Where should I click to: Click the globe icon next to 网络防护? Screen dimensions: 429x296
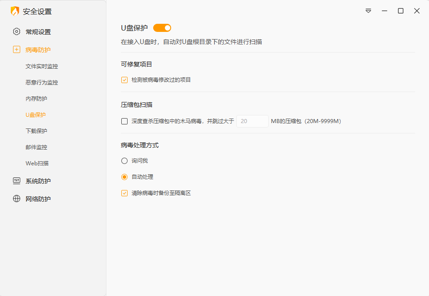tap(16, 198)
